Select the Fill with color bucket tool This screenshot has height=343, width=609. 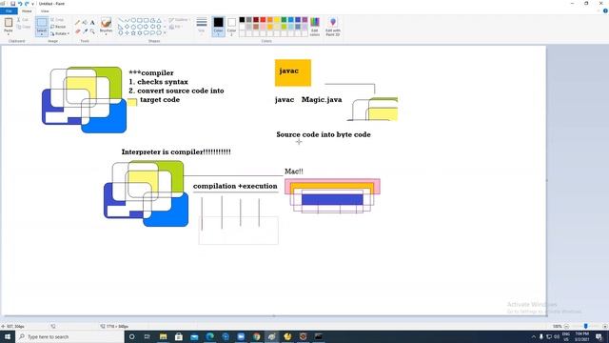coord(85,23)
